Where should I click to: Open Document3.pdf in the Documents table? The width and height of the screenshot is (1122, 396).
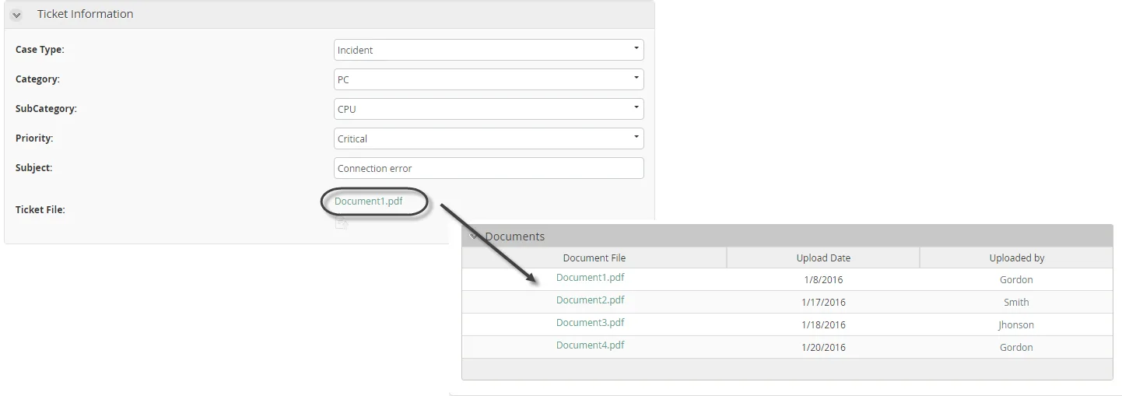pyautogui.click(x=590, y=323)
